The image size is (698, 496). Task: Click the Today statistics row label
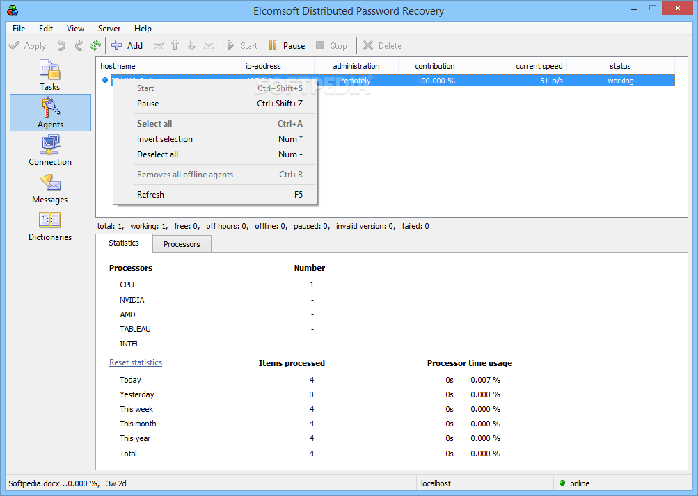pyautogui.click(x=130, y=380)
